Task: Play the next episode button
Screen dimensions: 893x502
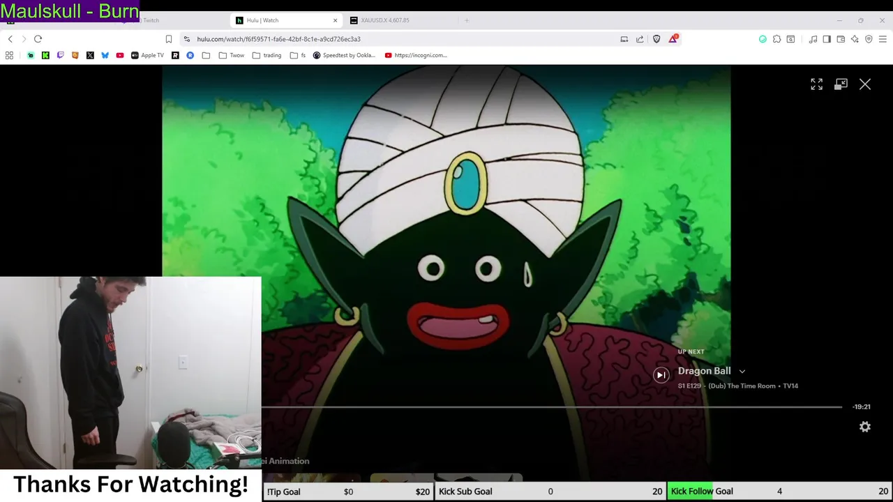Action: 661,375
